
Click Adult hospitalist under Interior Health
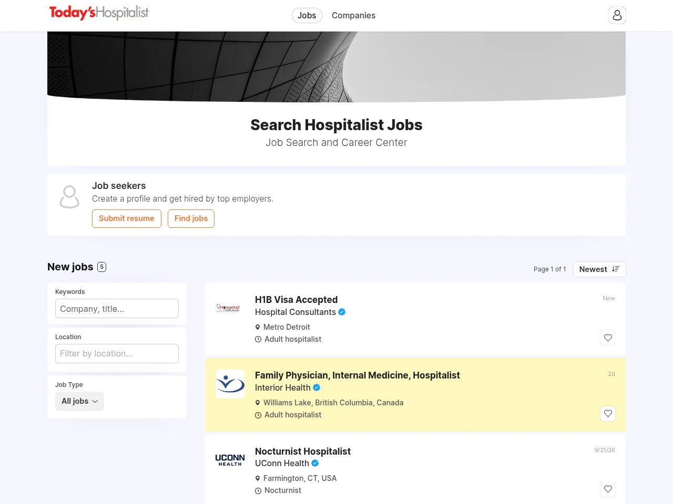pyautogui.click(x=293, y=415)
